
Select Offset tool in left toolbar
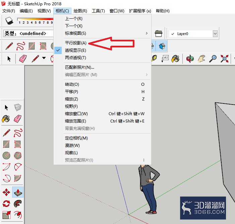18,215
